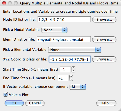
Task: Decrease End Time Step using down arrow
Action: pyautogui.click(x=71, y=79)
